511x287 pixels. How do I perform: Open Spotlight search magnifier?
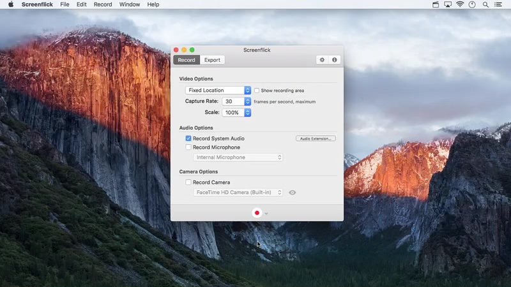(485, 4)
